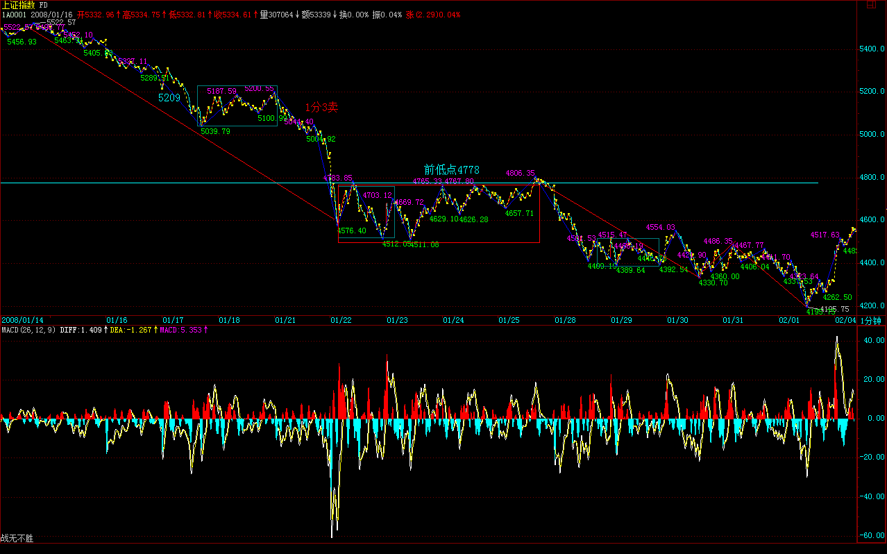
Task: Click the 5209 price annotation label
Action: tap(169, 98)
